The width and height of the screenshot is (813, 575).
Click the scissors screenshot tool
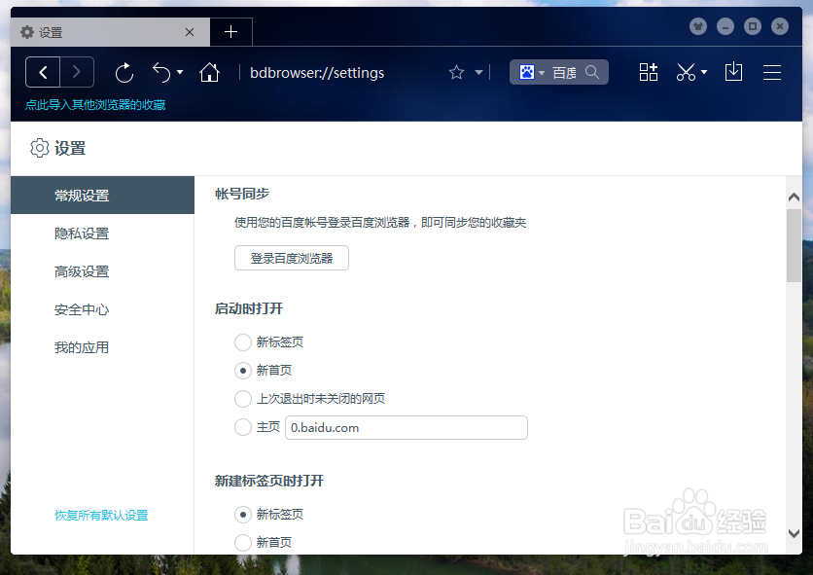(686, 72)
